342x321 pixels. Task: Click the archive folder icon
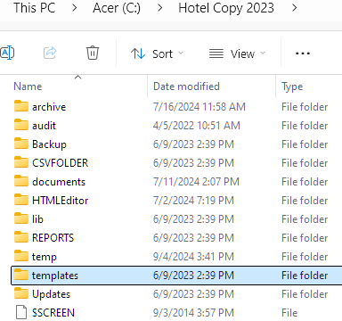[21, 106]
